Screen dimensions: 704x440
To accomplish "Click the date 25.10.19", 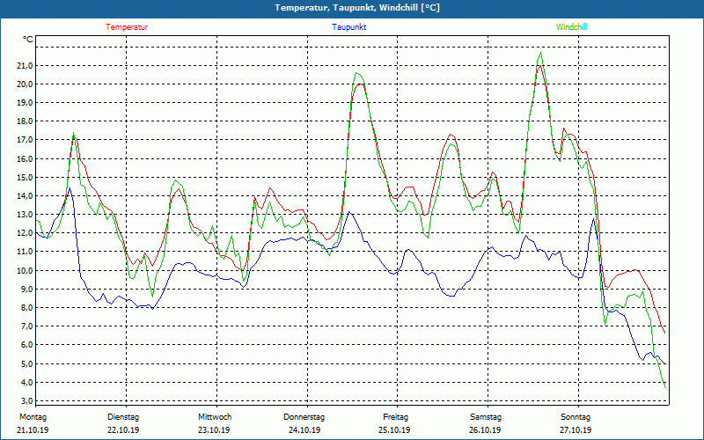I will 394,430.
